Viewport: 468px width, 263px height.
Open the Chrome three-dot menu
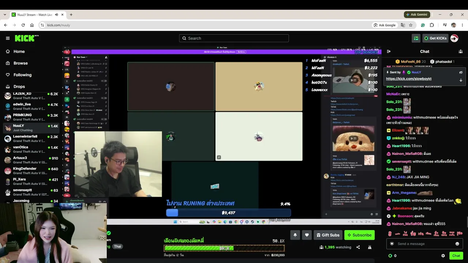point(462,25)
